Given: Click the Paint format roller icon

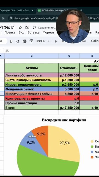Looking at the screenshot, I should coord(31,41).
